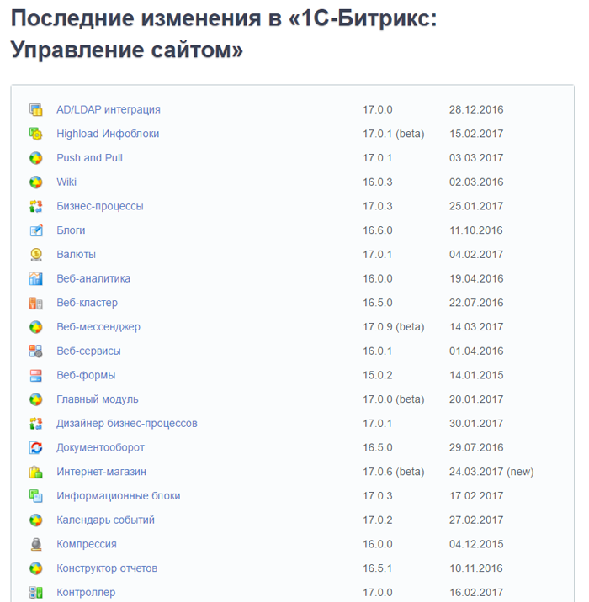Click version 17.0.0 (beta) of Главный модуль
589x602 pixels.
pyautogui.click(x=394, y=399)
